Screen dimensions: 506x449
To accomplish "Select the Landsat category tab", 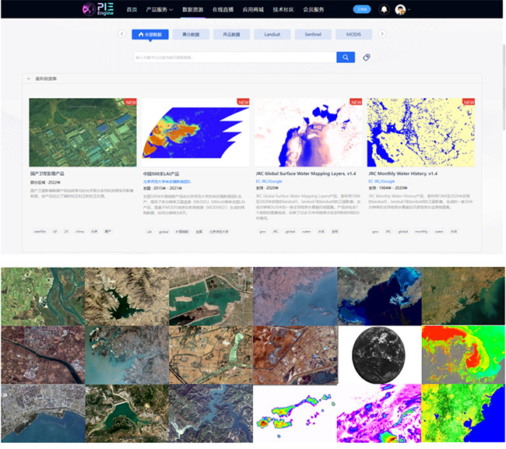I will coord(272,34).
